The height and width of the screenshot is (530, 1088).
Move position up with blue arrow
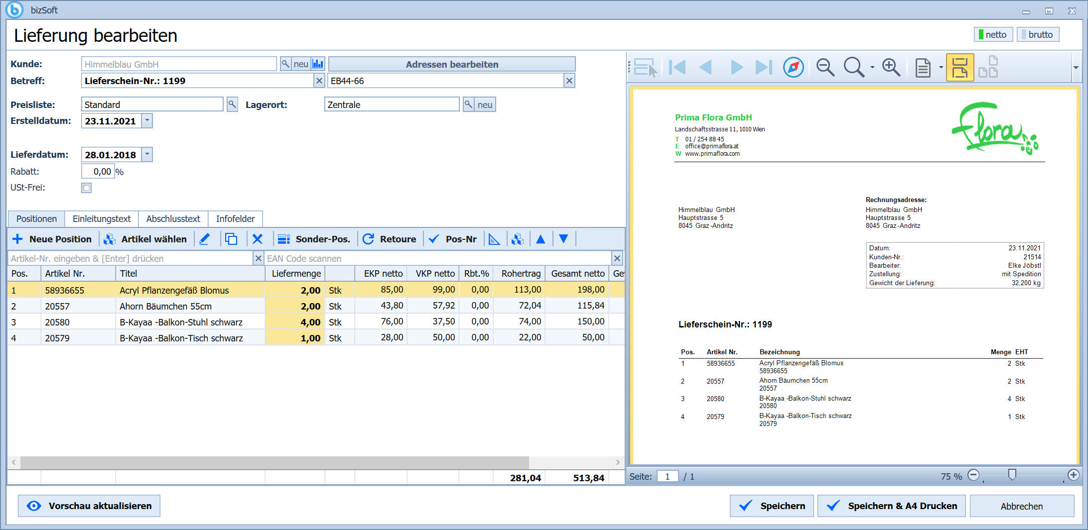click(x=541, y=239)
